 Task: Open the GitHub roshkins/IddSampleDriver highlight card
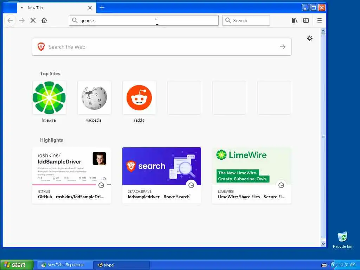[72, 175]
